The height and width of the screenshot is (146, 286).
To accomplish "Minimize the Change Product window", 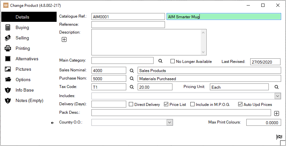I will pyautogui.click(x=248, y=5).
